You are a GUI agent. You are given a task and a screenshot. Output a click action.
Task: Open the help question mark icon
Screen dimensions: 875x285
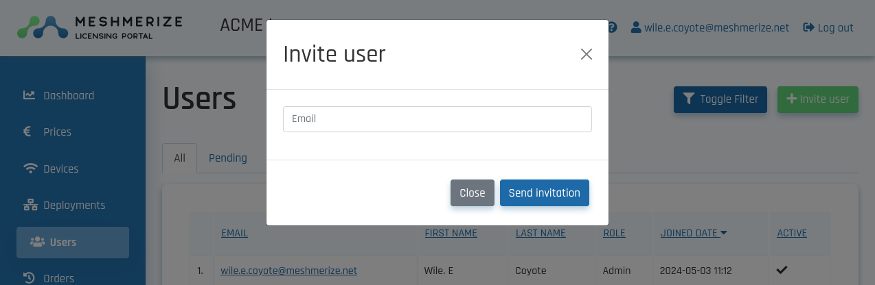click(612, 27)
